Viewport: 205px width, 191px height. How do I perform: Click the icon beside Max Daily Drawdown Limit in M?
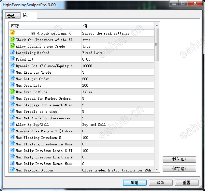[x=12, y=157]
